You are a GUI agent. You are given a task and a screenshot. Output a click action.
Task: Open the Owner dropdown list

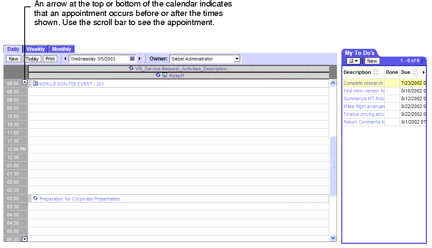(237, 59)
